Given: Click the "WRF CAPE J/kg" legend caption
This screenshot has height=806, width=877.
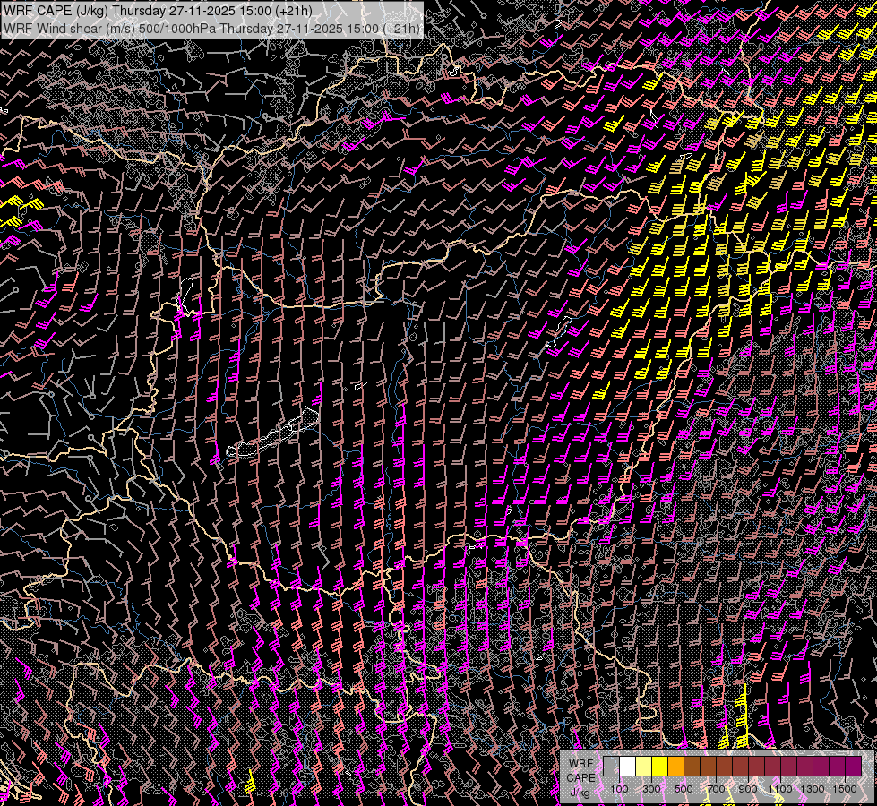Looking at the screenshot, I should (x=580, y=776).
